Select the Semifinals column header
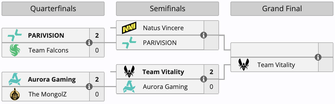 click(167, 9)
